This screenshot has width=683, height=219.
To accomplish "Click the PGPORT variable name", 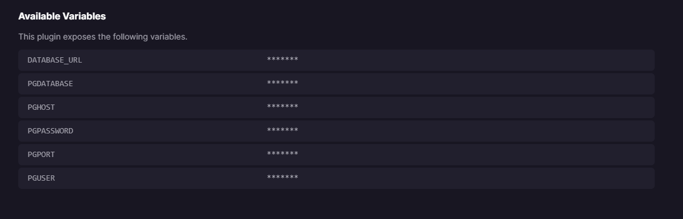I will 41,155.
